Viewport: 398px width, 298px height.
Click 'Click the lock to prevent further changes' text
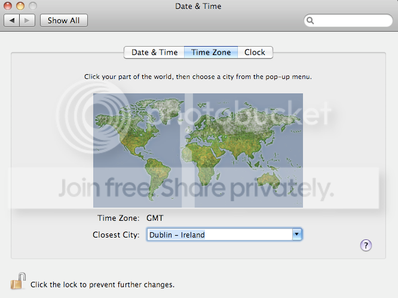103,284
